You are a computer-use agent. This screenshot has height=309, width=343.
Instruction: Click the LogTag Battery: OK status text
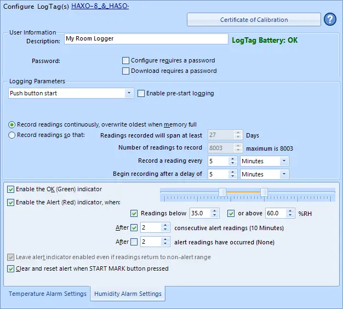click(x=265, y=41)
